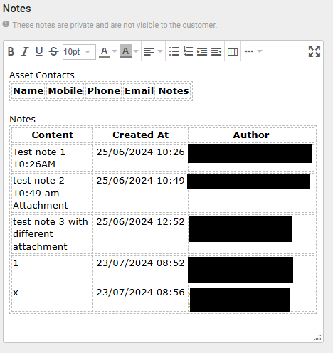Viewport: 333px width, 353px height.
Task: Open the more options ellipsis
Action: click(249, 51)
